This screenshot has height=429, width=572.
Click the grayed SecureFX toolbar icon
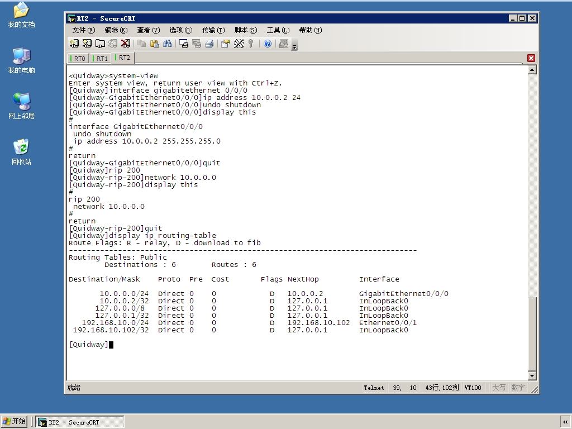283,44
